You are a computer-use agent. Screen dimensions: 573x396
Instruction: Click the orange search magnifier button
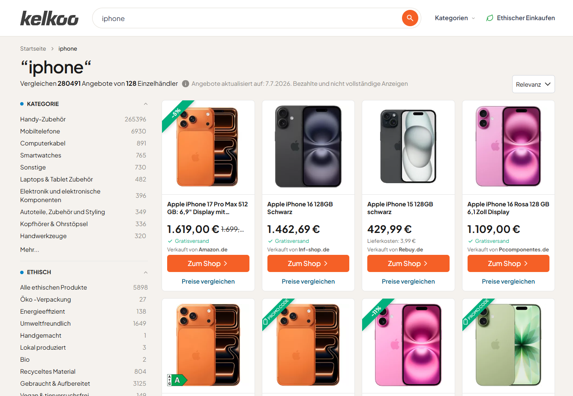point(410,18)
